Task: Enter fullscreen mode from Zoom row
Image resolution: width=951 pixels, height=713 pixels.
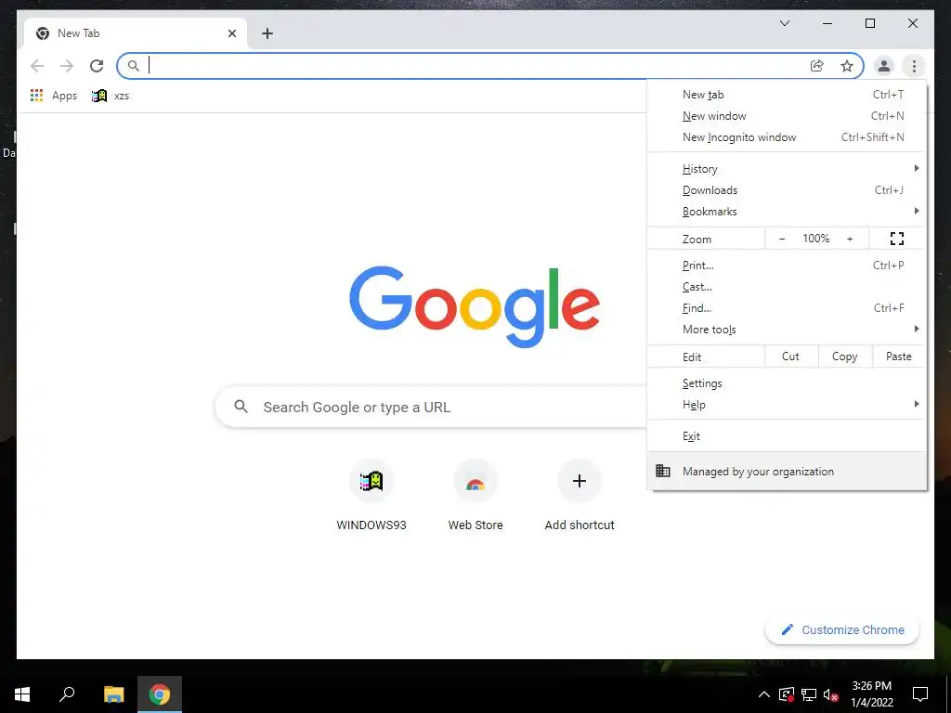Action: (897, 239)
